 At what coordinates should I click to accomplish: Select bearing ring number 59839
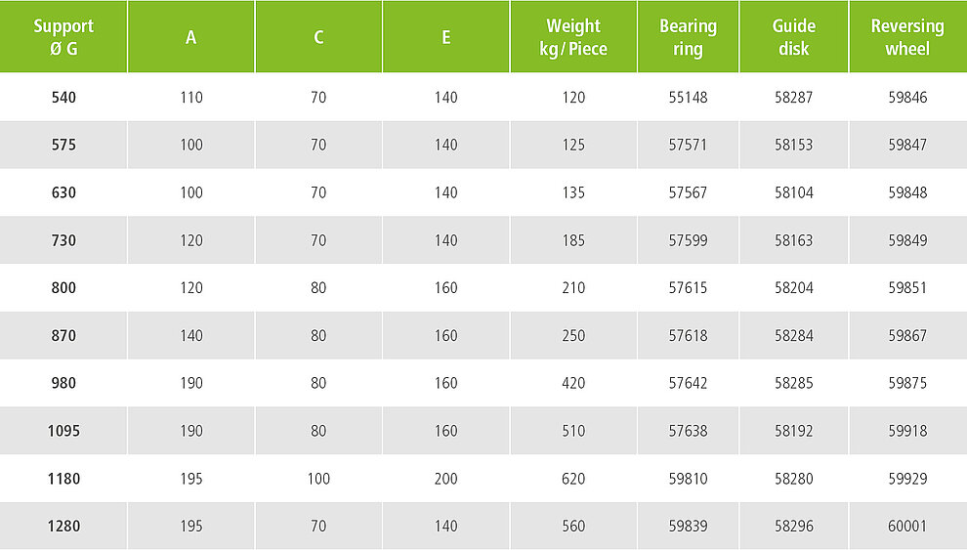tap(688, 526)
